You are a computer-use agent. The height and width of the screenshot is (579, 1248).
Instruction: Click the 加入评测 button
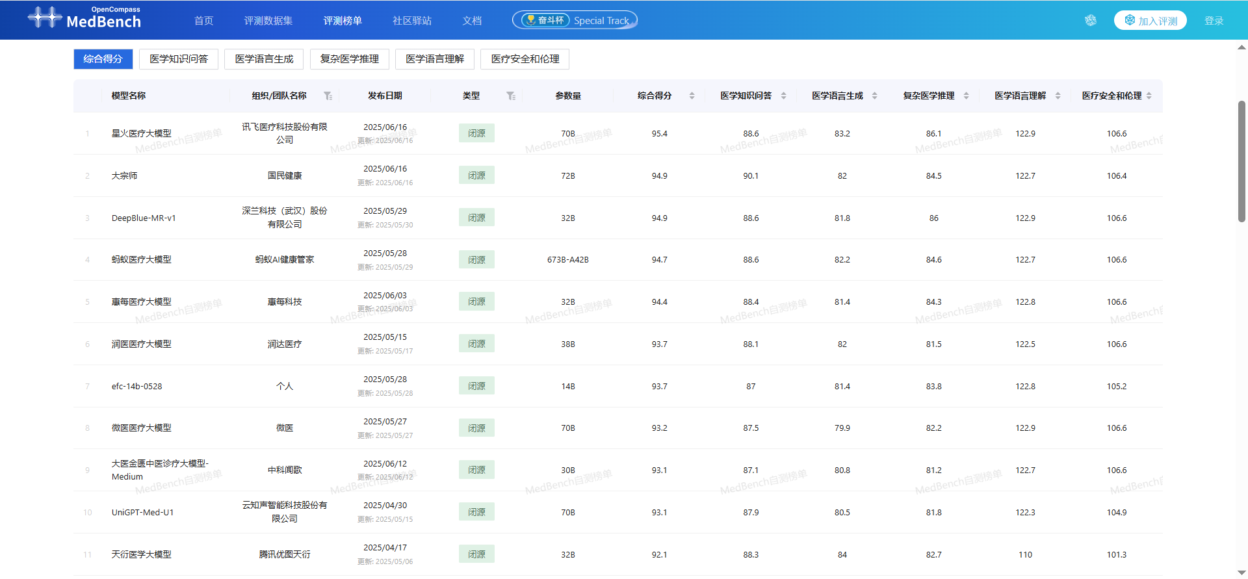pos(1150,21)
